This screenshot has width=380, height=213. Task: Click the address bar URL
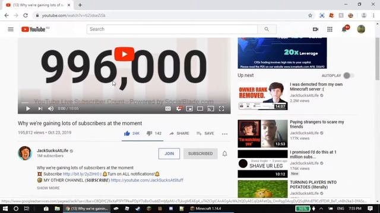tap(74, 15)
